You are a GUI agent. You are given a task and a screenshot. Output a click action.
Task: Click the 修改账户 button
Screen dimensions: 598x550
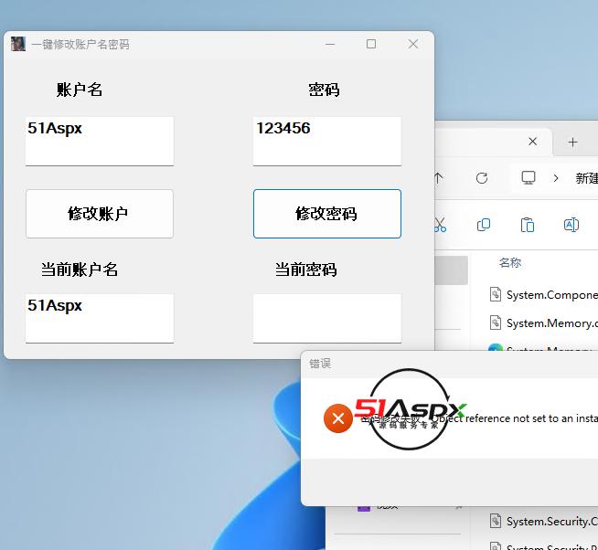[x=100, y=214]
